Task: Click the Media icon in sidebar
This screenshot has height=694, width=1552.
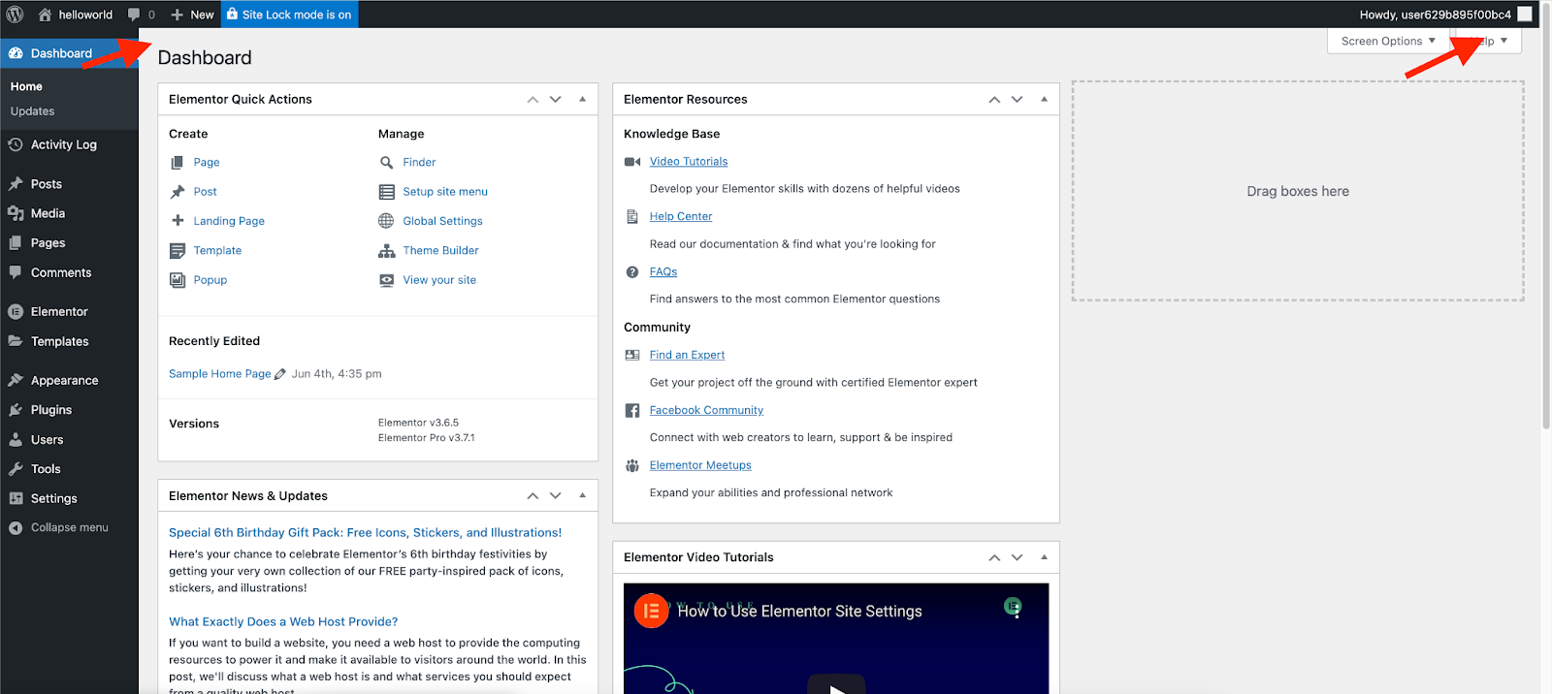Action: [16, 213]
